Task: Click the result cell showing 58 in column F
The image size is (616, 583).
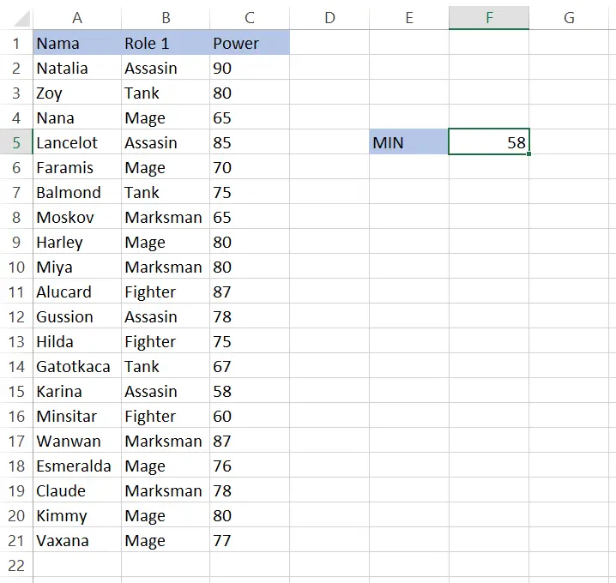Action: (489, 141)
